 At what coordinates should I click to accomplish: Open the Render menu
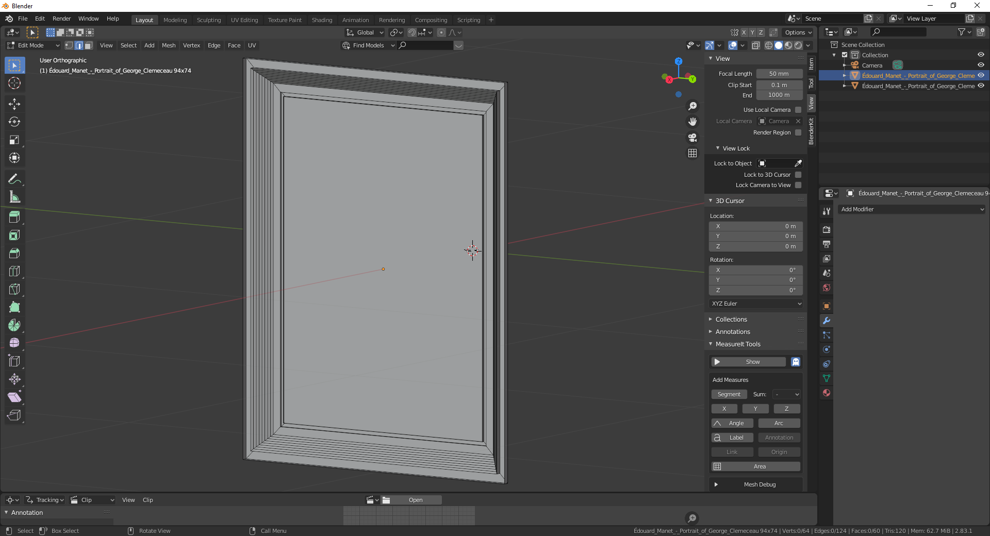tap(61, 19)
